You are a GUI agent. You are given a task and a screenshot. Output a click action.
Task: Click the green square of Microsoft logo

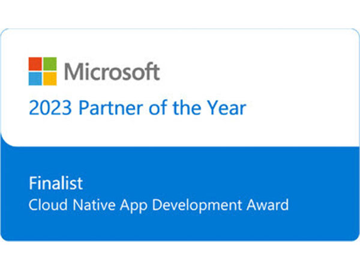point(50,64)
